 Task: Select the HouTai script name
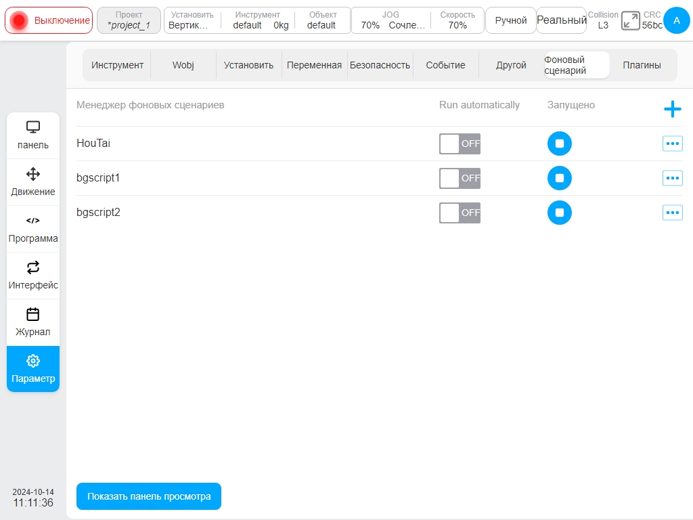click(93, 144)
